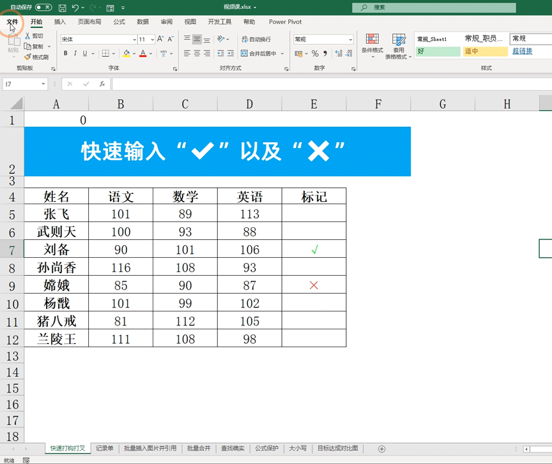The image size is (552, 464).
Task: Click bottom align icon
Action: (x=207, y=39)
